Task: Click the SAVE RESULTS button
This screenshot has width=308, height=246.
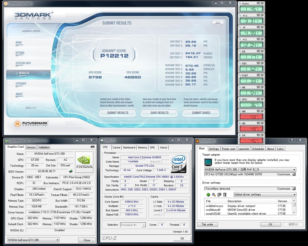Action: pos(159,113)
